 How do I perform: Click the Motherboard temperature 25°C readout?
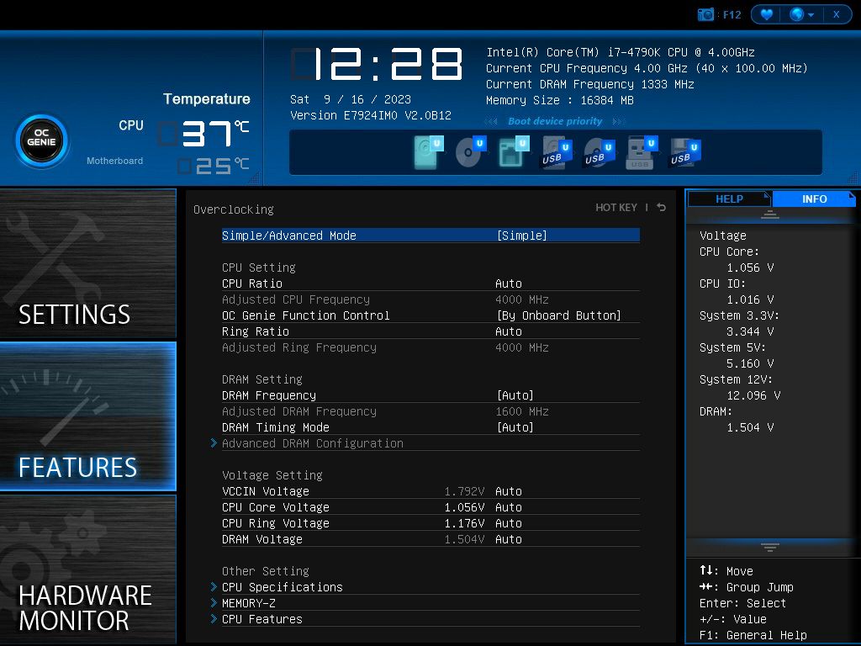tap(214, 166)
